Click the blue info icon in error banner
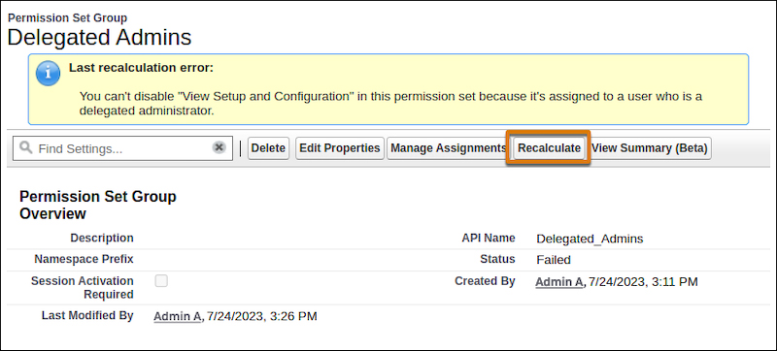Viewport: 777px width, 351px height. [48, 74]
